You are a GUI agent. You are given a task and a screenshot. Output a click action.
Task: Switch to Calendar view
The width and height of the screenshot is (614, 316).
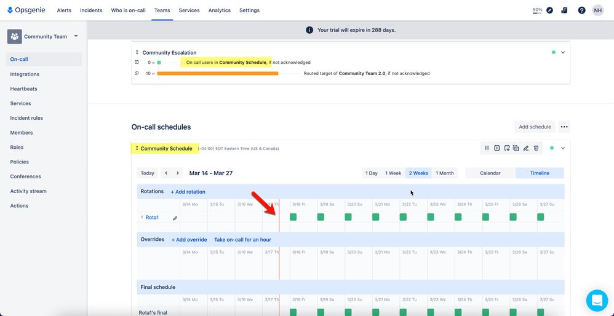490,173
